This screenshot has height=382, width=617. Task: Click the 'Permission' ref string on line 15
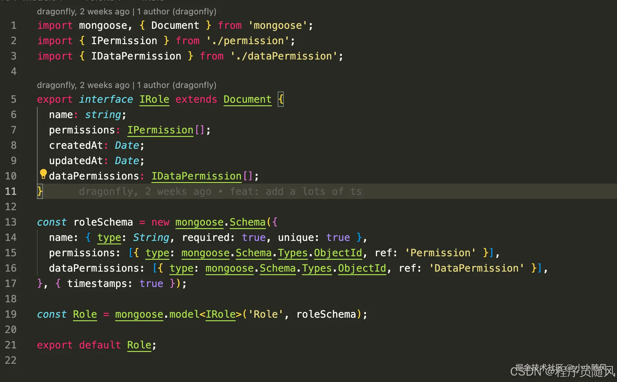pyautogui.click(x=440, y=253)
